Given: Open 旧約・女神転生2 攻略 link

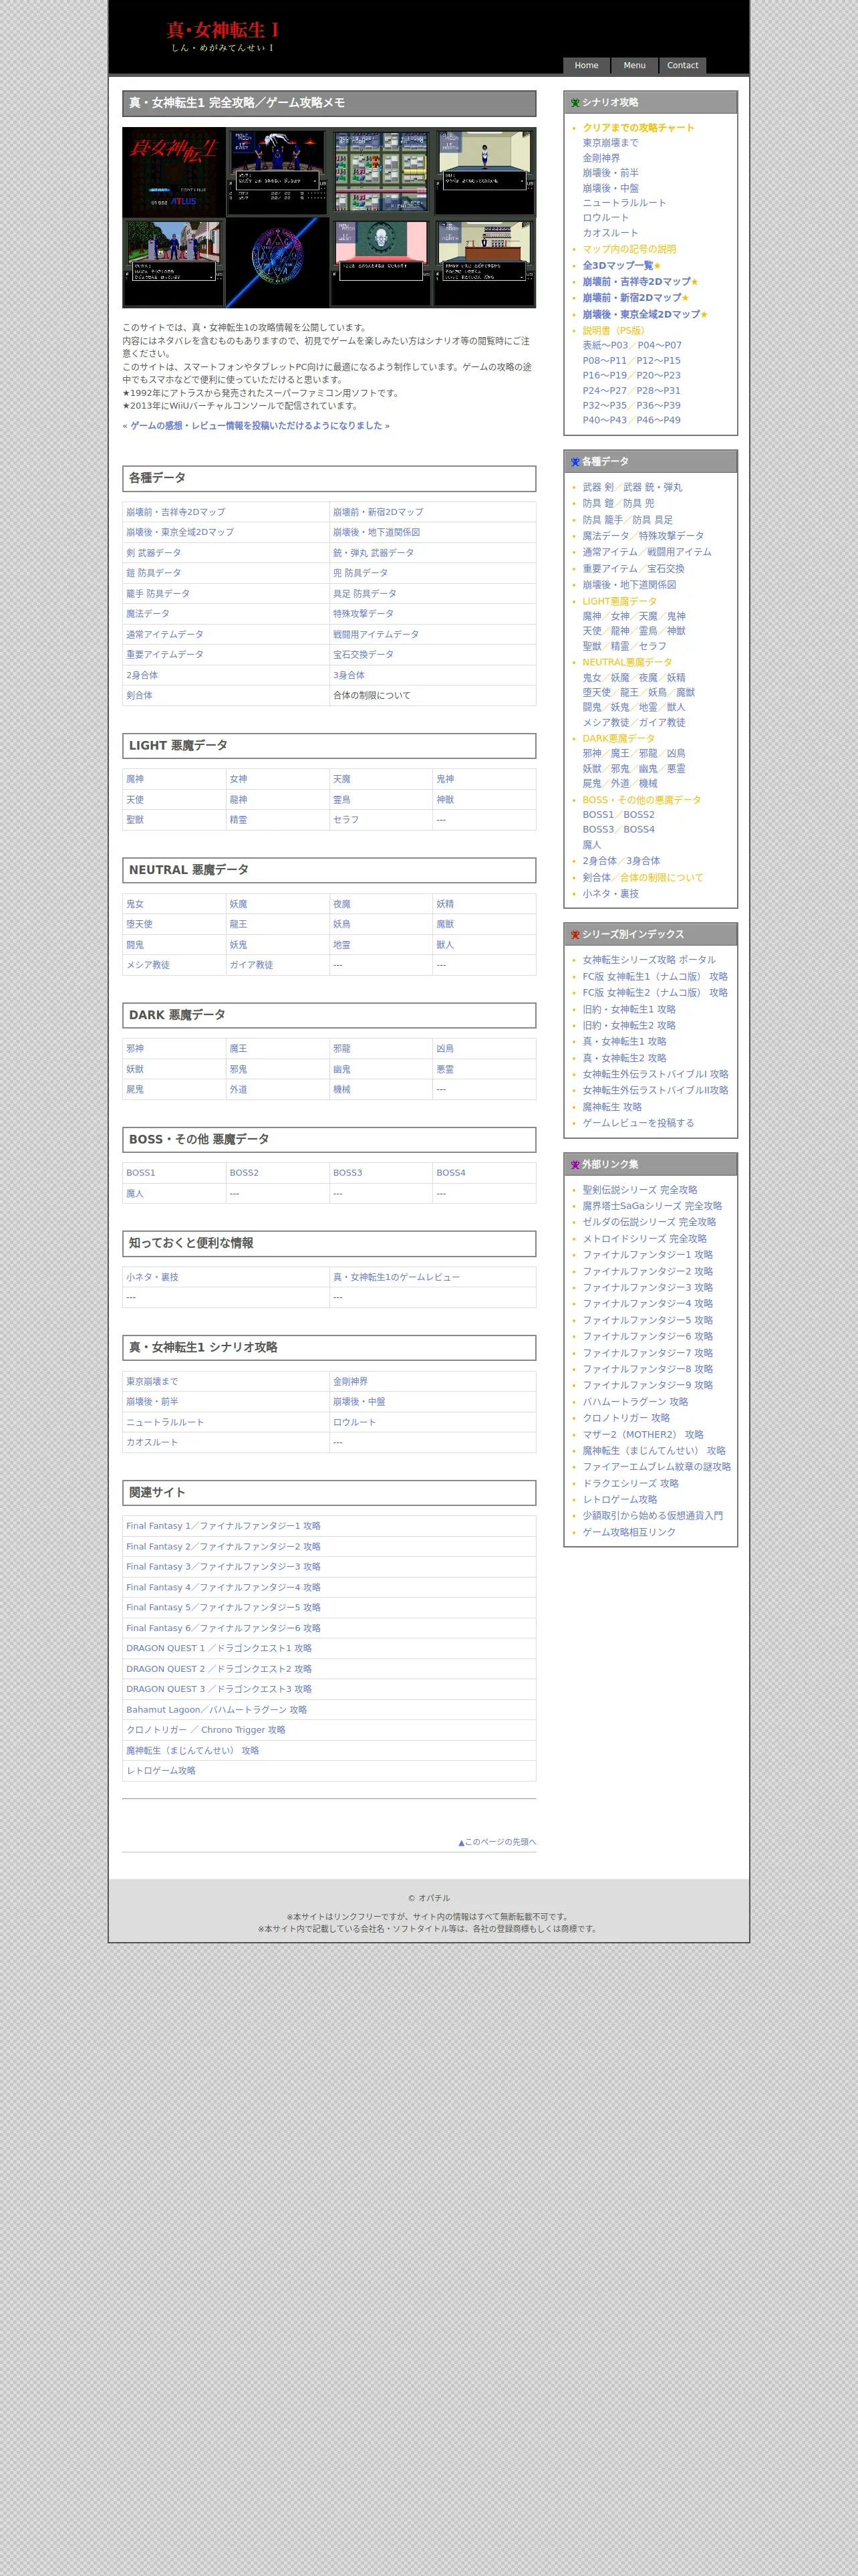Looking at the screenshot, I should coord(629,1026).
